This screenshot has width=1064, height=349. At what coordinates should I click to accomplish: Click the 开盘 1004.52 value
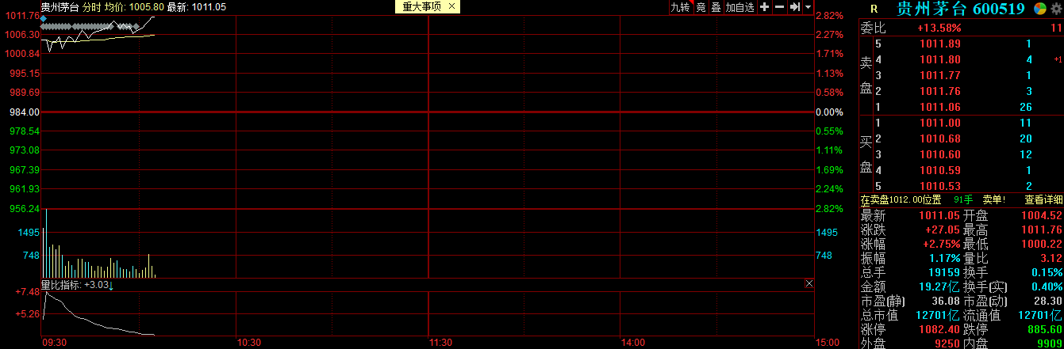(x=1042, y=215)
